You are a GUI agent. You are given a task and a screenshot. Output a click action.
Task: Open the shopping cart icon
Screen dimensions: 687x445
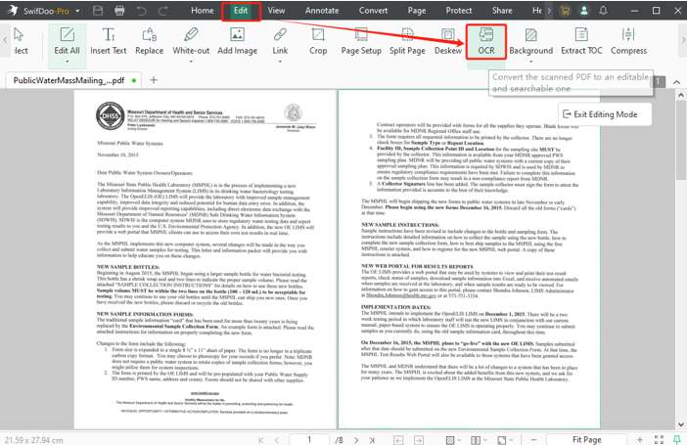[x=565, y=11]
